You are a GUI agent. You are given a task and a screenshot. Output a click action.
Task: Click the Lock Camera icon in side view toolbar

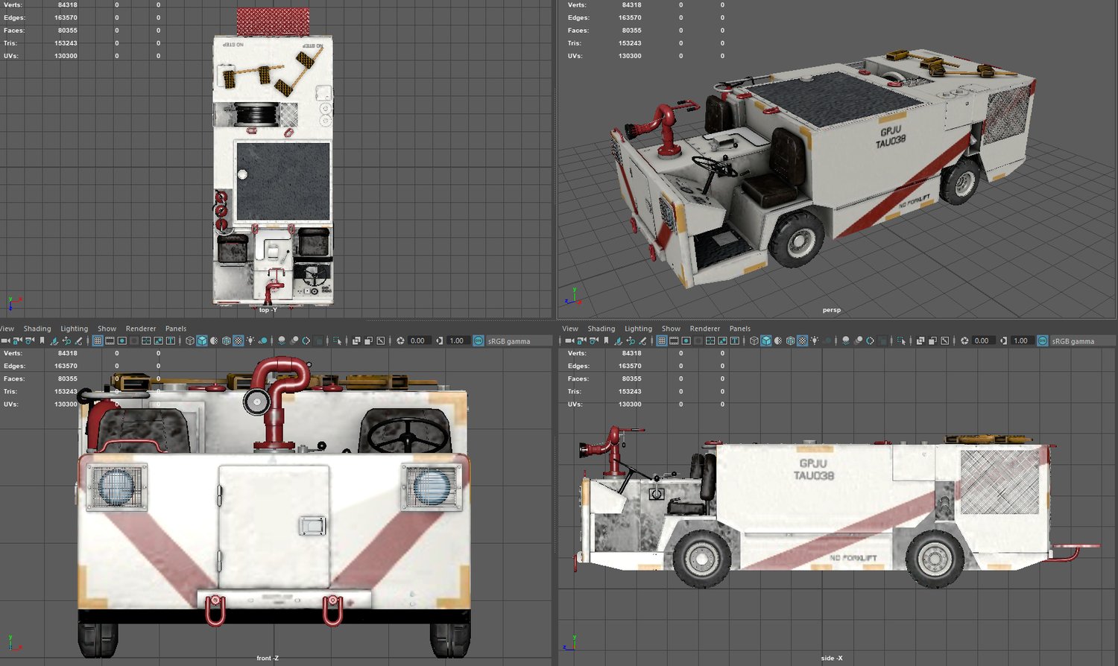click(x=581, y=340)
